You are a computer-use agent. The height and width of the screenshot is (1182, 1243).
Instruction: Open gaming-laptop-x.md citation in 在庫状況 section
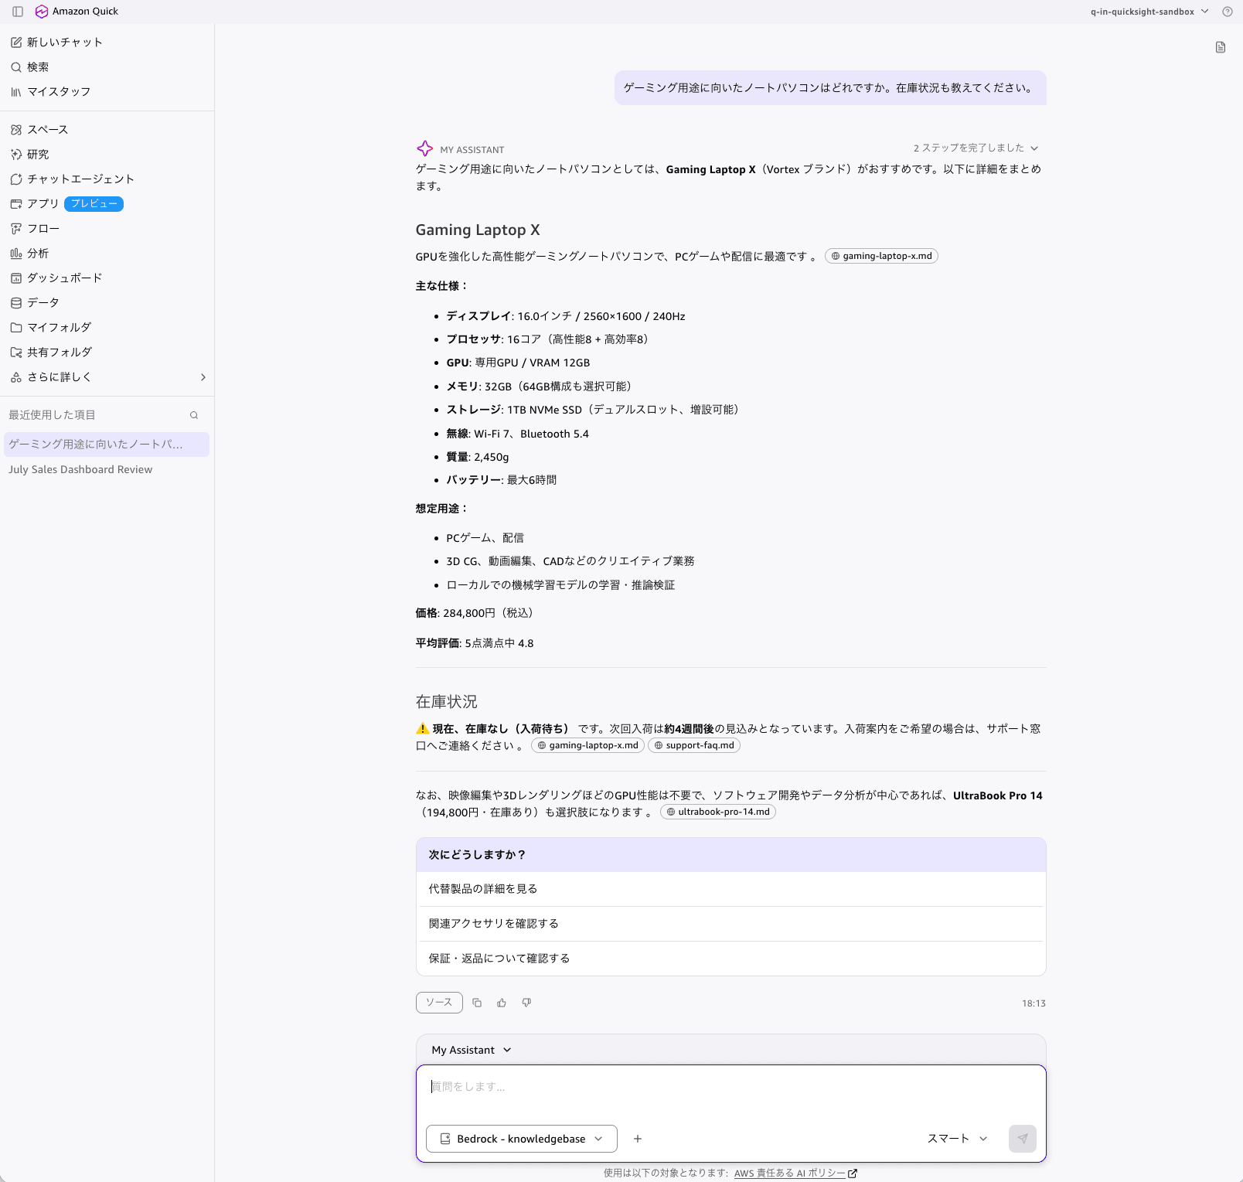(587, 745)
